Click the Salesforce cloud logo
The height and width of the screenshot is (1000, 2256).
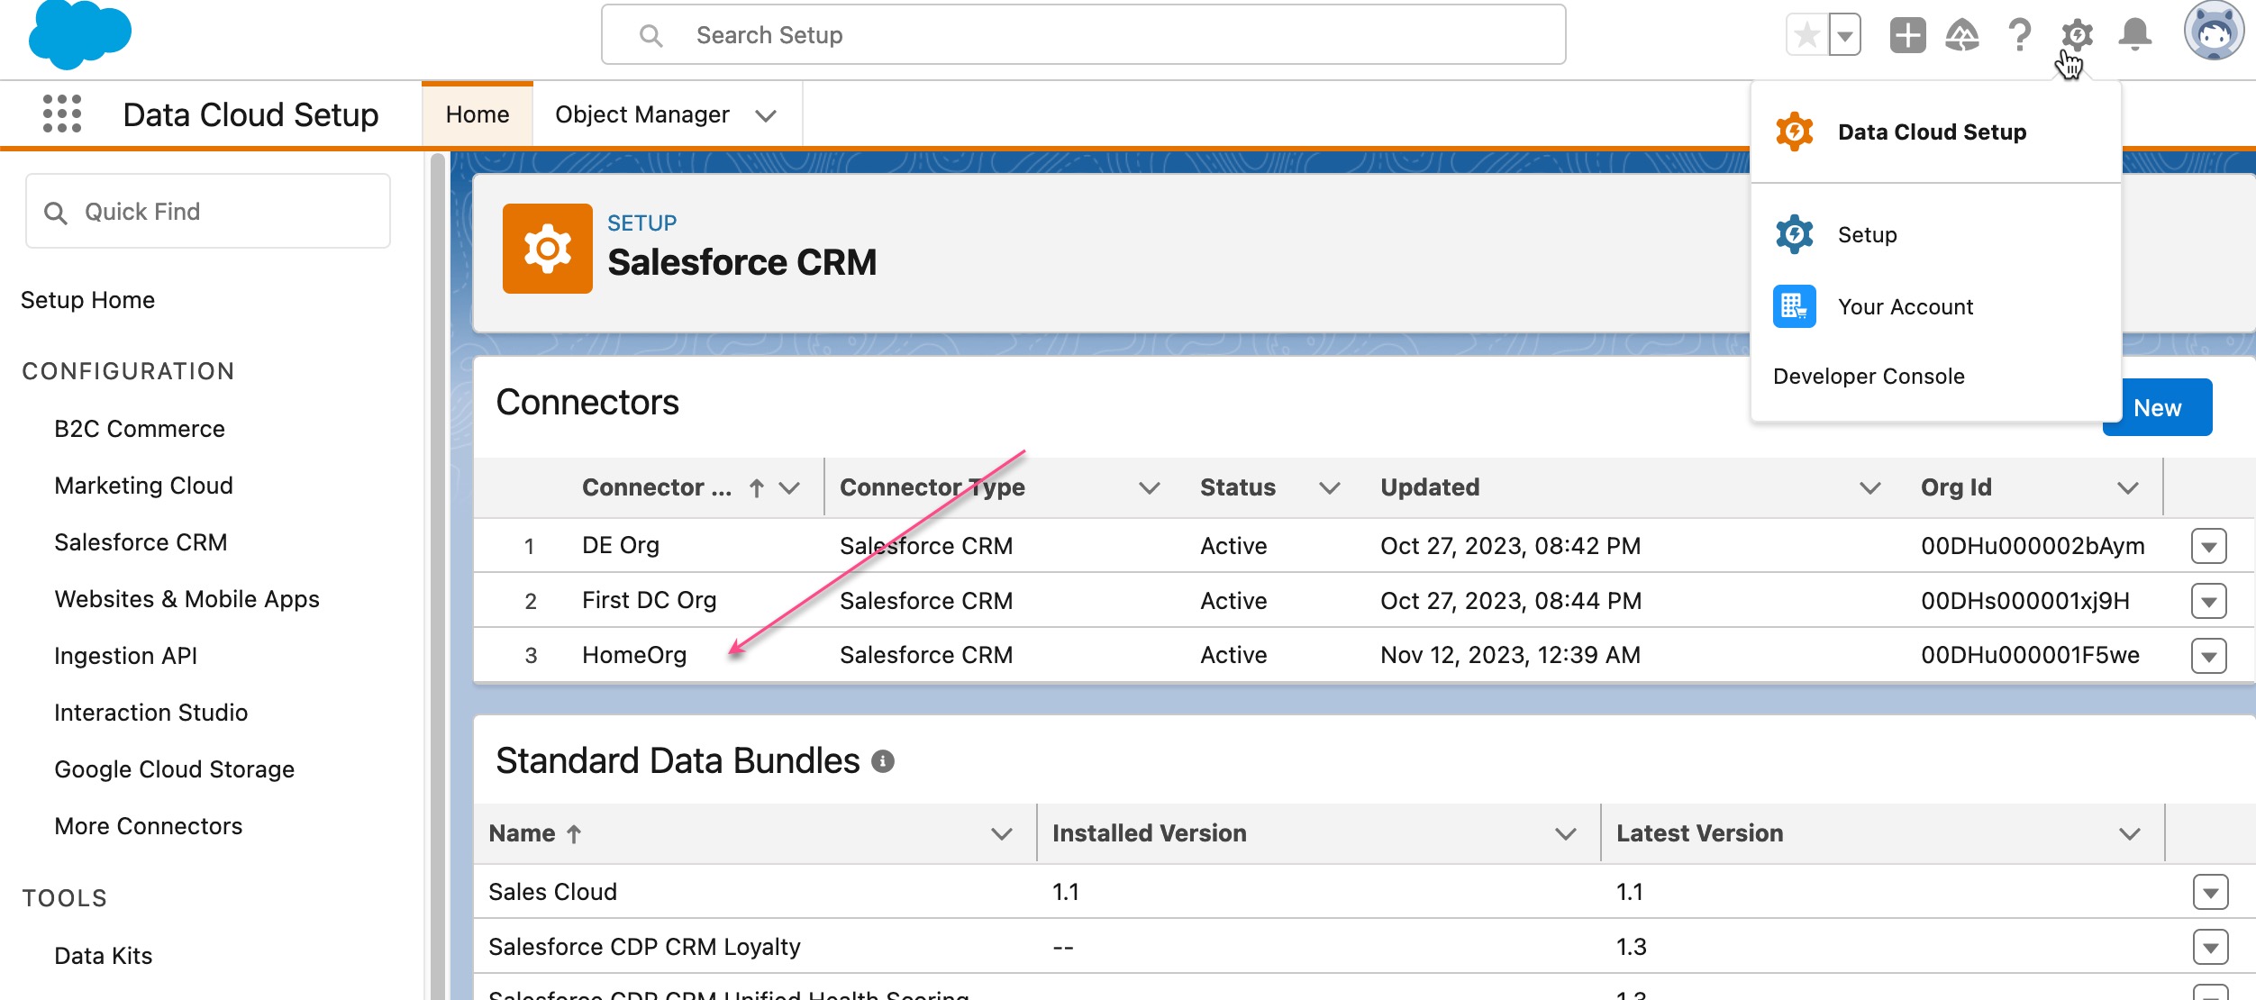pos(80,35)
